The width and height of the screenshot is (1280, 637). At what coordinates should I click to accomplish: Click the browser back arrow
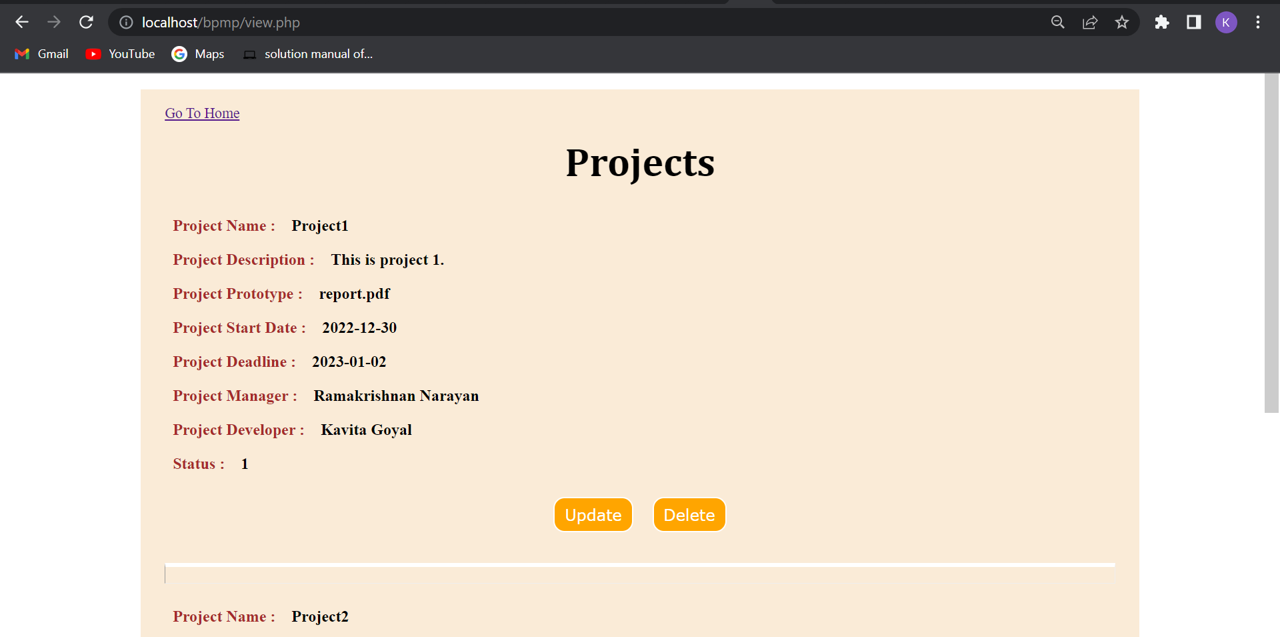(22, 22)
